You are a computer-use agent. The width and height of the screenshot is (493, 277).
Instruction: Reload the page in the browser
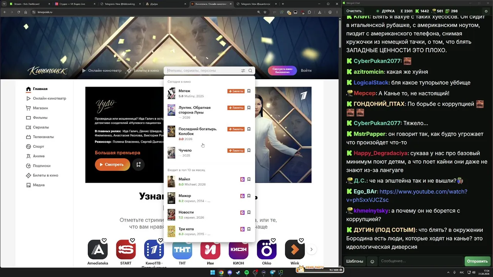pos(18,12)
